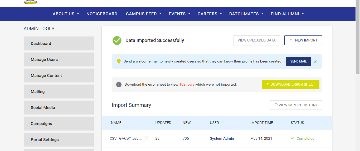Expand the CSV_GACW1.csv row details
The width and height of the screenshot is (360, 151).
click(147, 139)
